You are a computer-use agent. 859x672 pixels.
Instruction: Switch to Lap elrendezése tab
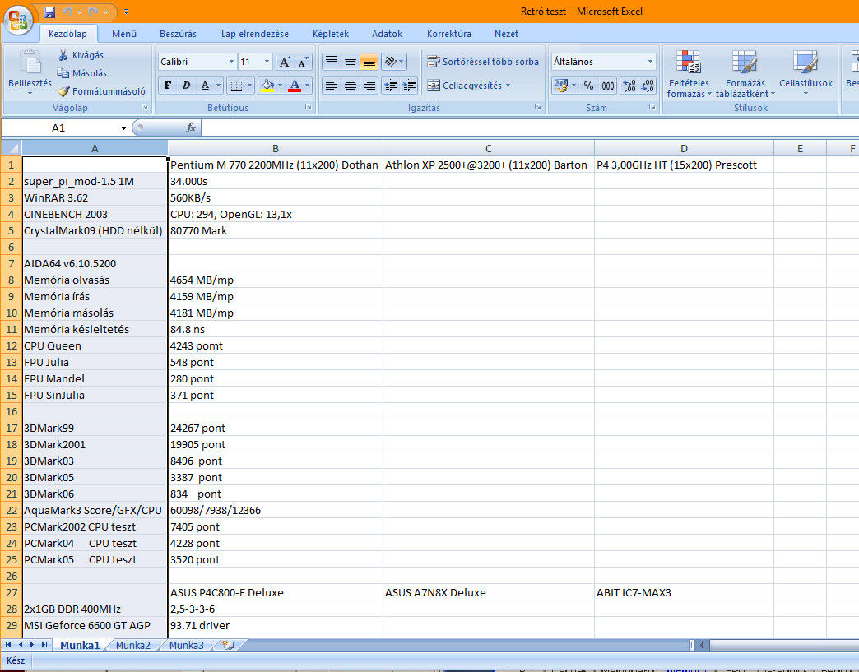pyautogui.click(x=255, y=34)
